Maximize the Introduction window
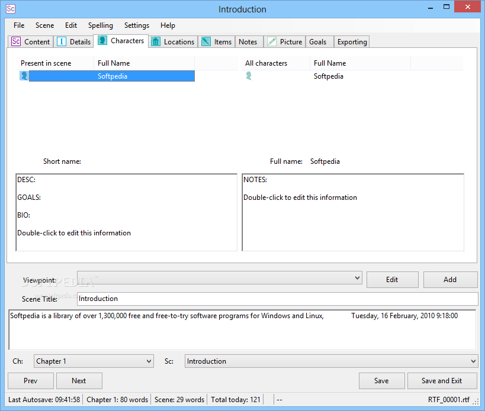485x411 pixels. (x=447, y=7)
